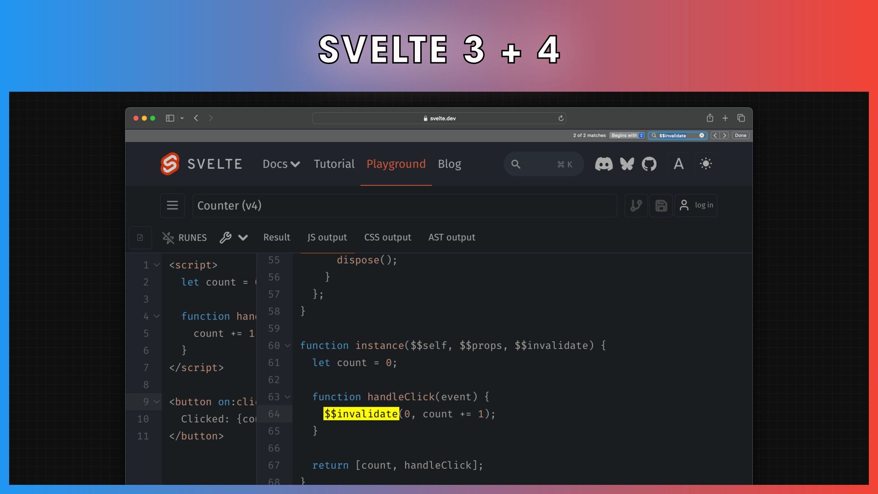The height and width of the screenshot is (494, 878).
Task: Switch to the CSS output tab
Action: pyautogui.click(x=387, y=237)
